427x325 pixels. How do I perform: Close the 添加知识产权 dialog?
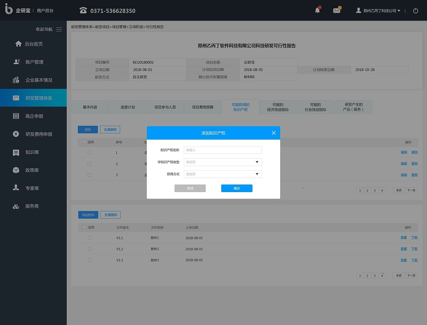(x=274, y=133)
